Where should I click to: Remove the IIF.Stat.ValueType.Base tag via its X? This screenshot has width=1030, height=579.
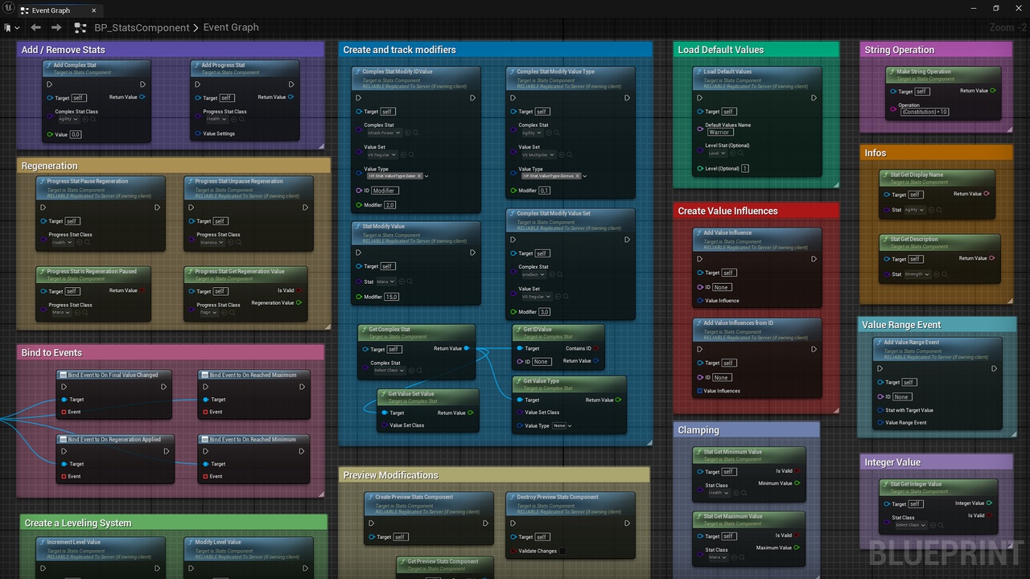pos(419,175)
